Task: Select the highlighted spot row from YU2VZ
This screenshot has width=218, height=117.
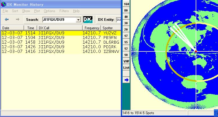Action: pyautogui.click(x=61, y=33)
